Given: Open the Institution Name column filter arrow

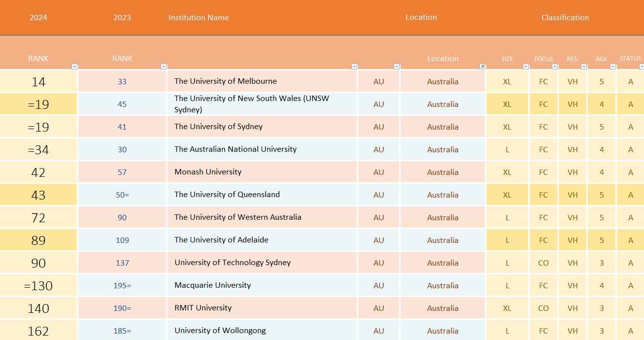Looking at the screenshot, I should 354,67.
